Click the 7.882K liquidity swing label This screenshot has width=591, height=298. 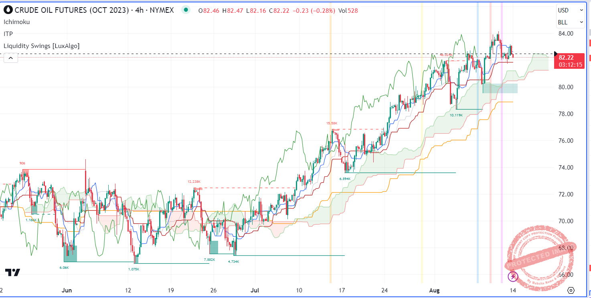(210, 260)
